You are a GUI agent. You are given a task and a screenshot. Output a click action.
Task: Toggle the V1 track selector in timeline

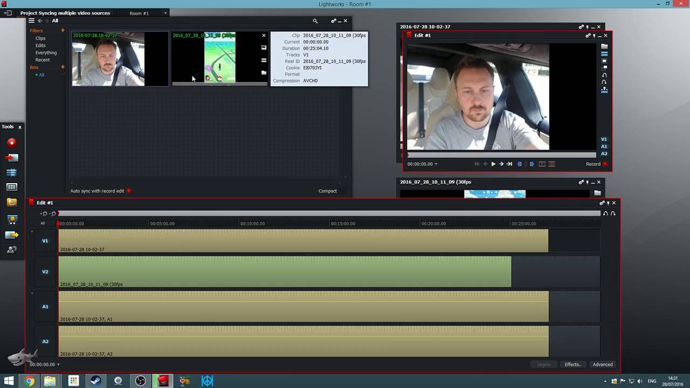tap(45, 241)
